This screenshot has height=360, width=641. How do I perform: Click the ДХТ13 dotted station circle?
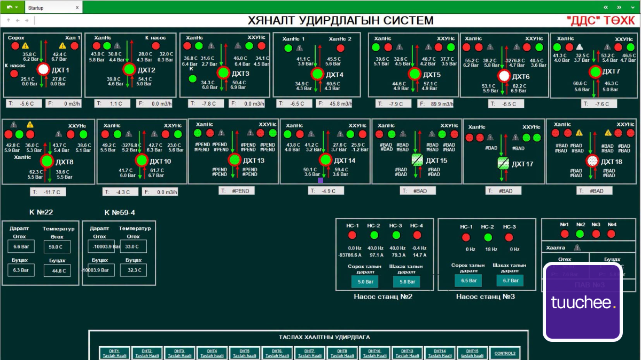pyautogui.click(x=235, y=159)
